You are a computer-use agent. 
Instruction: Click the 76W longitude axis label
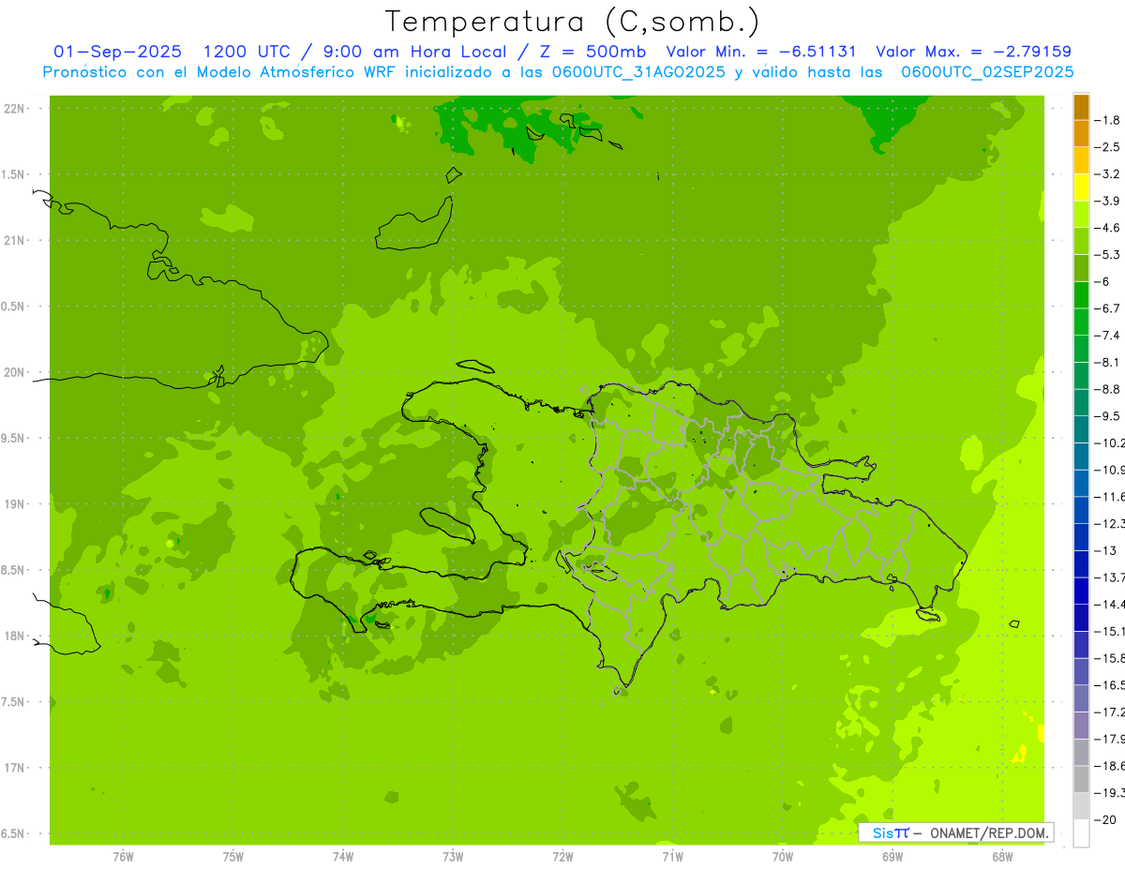[x=123, y=856]
